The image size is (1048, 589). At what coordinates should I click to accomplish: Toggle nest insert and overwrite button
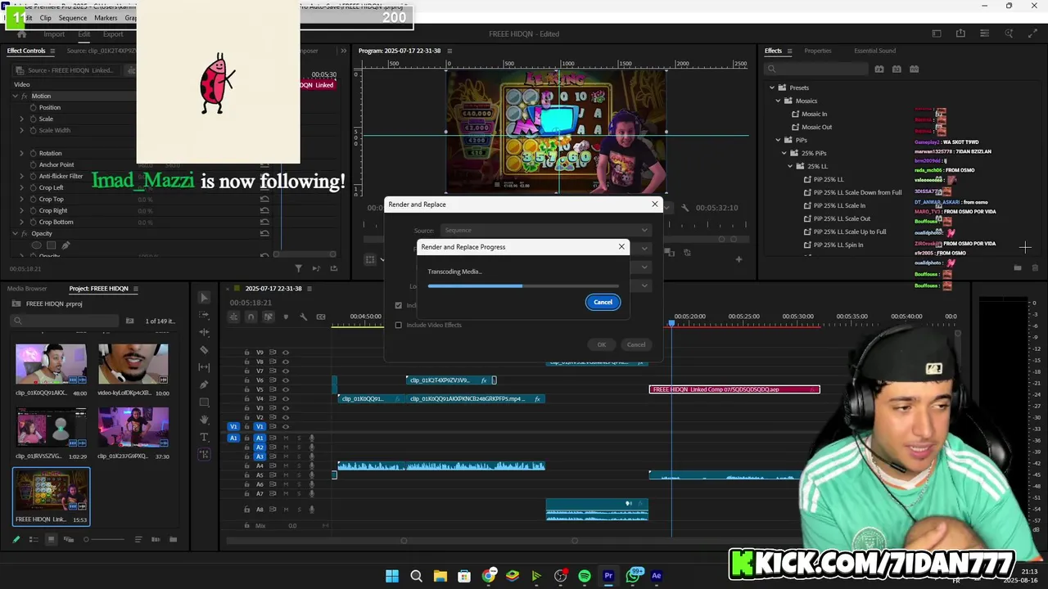tap(233, 317)
